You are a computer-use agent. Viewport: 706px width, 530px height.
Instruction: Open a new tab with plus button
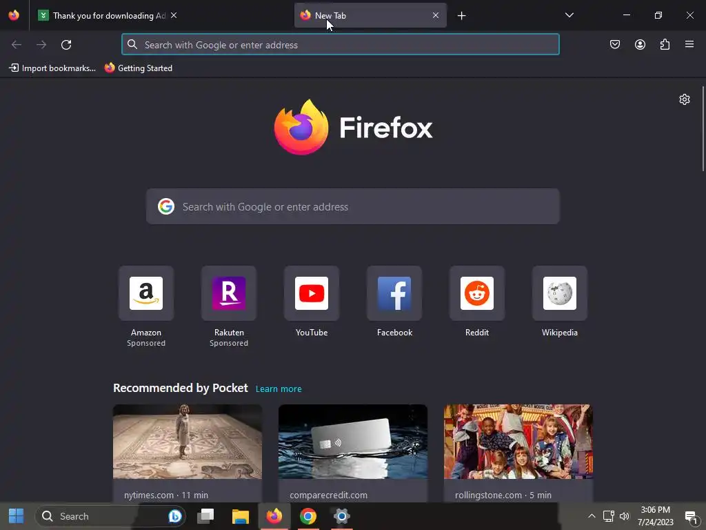(461, 16)
